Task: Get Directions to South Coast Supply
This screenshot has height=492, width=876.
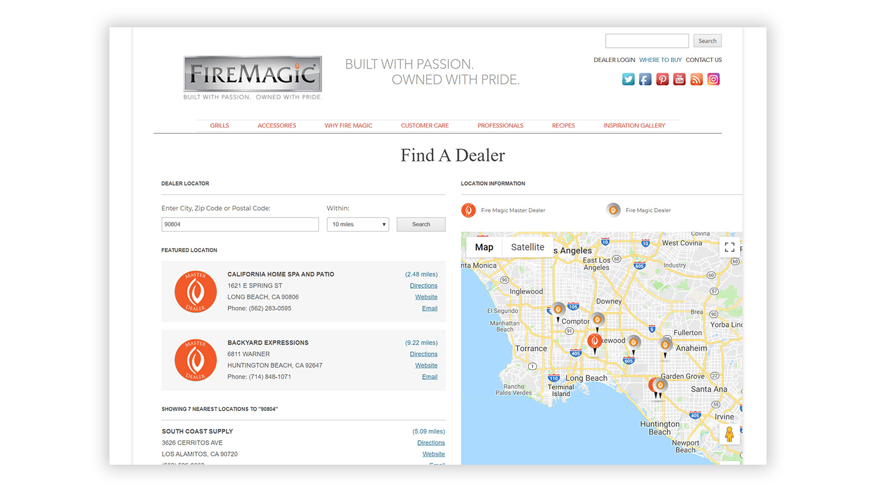Action: coord(431,443)
